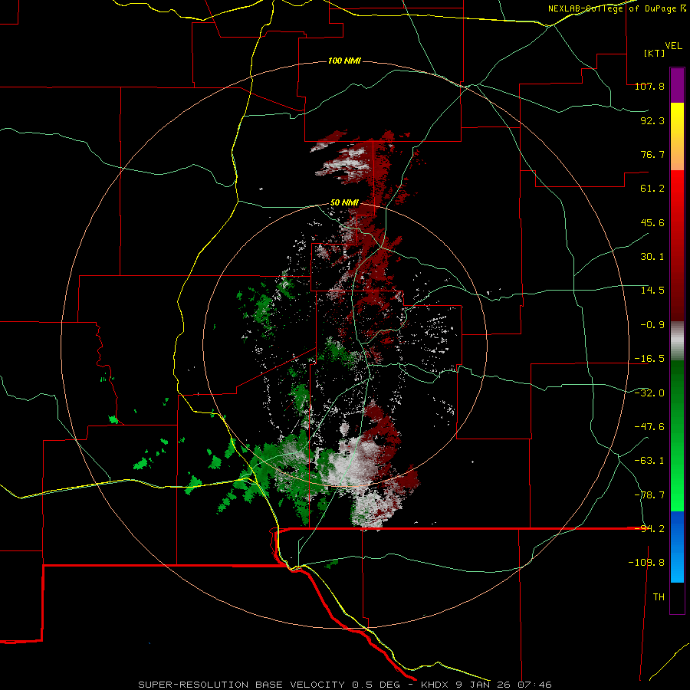Click the blue segment of the color bar
690x690 pixels.
tap(677, 547)
